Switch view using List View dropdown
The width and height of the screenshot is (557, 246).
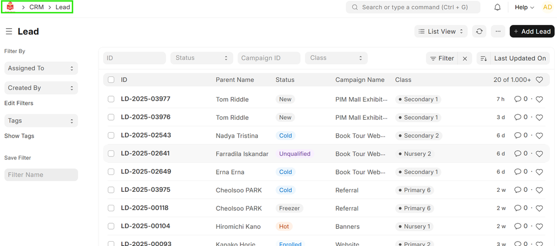pyautogui.click(x=441, y=31)
